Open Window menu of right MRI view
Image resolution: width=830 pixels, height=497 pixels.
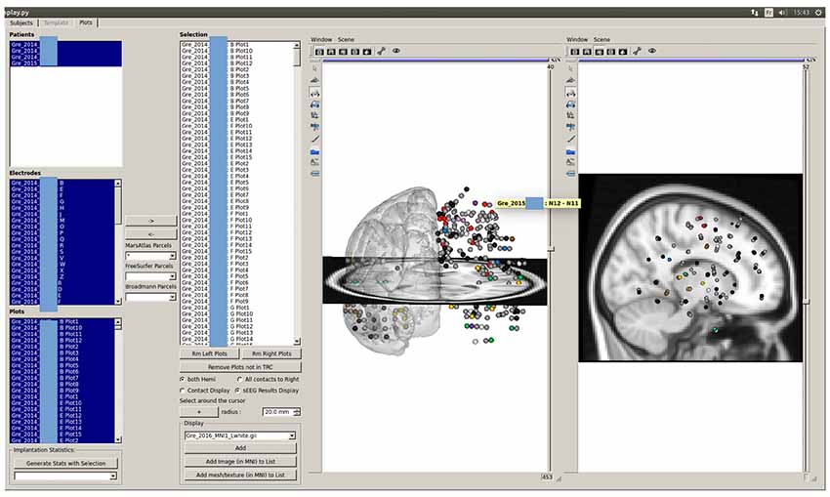tap(577, 40)
